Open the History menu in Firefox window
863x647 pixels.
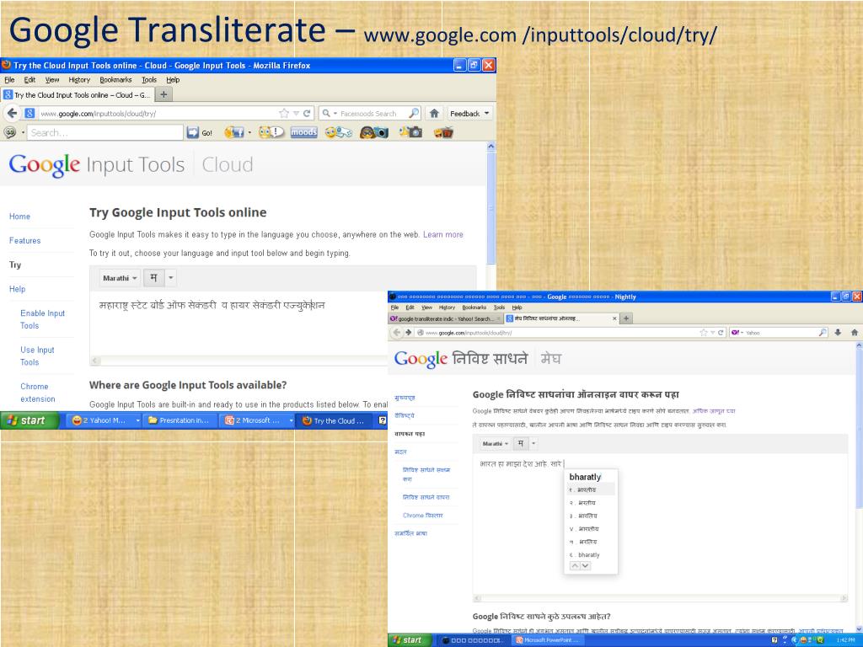(x=79, y=80)
